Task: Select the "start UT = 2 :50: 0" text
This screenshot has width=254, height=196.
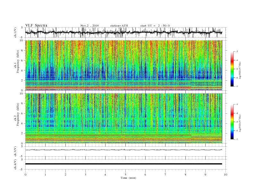Action: [x=155, y=26]
